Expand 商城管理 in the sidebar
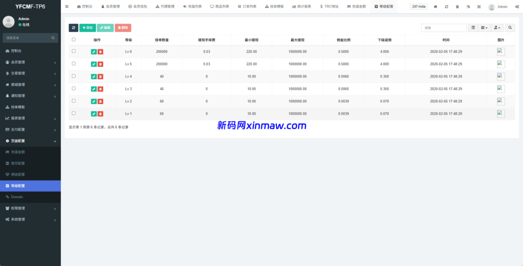 pos(30,85)
